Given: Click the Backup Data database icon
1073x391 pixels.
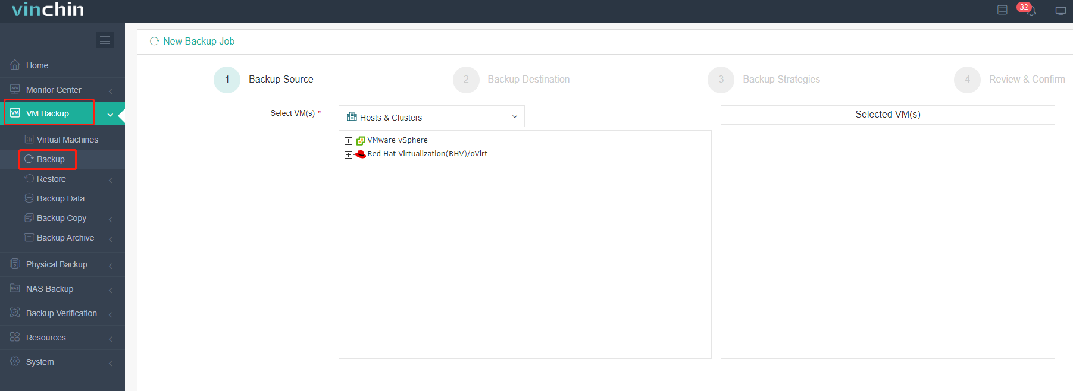Looking at the screenshot, I should [x=29, y=198].
